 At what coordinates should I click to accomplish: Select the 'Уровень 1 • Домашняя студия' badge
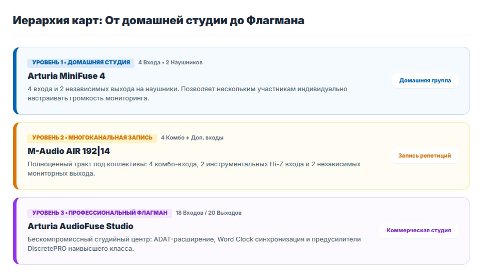point(81,63)
